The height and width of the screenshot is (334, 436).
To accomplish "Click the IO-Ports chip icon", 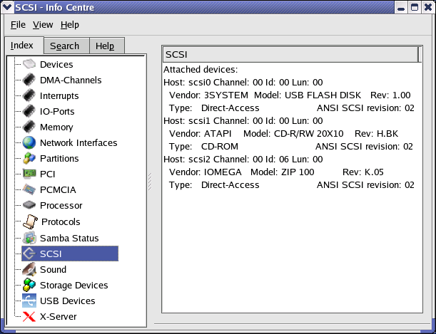I will tap(29, 111).
